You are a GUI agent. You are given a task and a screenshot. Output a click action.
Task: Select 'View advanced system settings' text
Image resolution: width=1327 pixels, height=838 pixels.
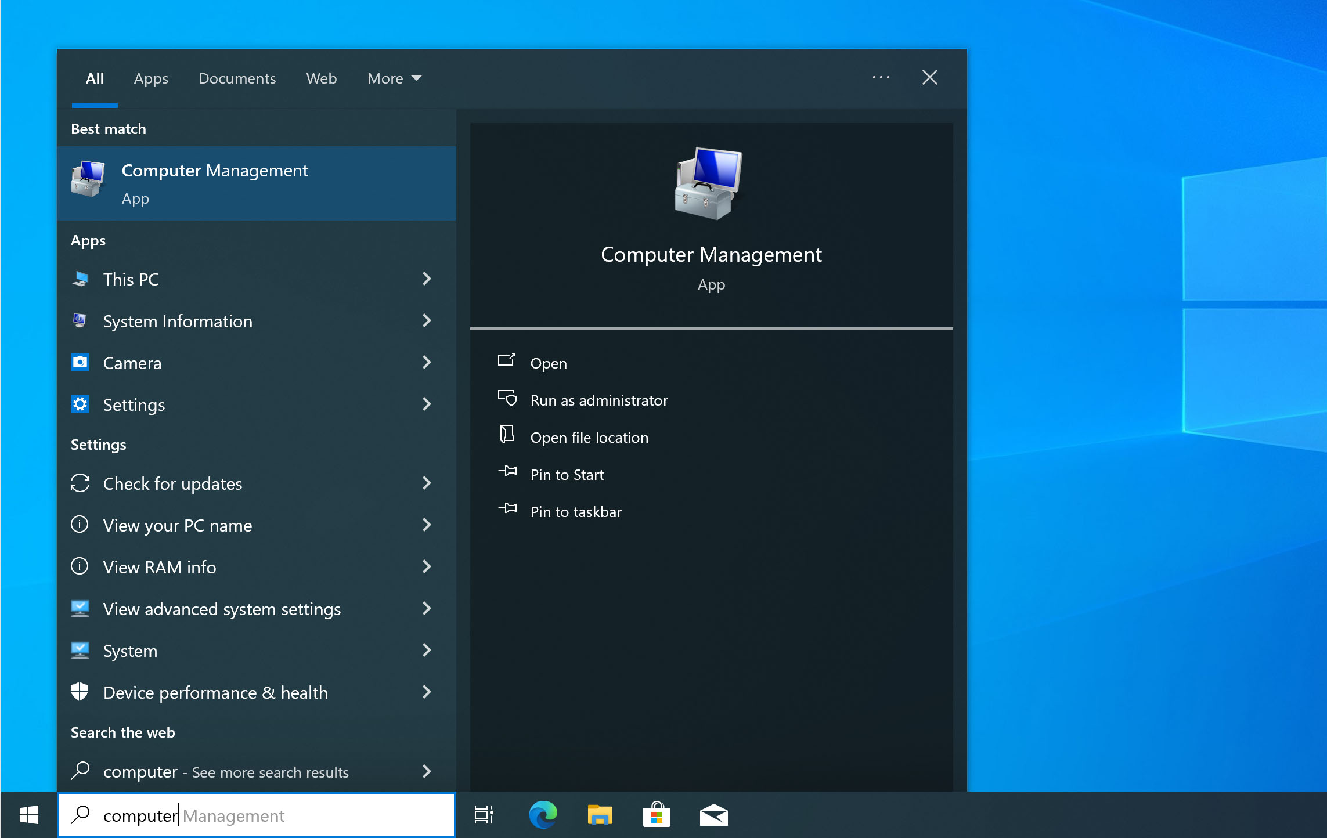coord(222,609)
